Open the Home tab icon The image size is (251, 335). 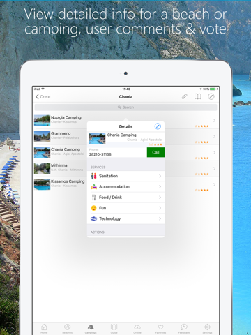(44, 327)
